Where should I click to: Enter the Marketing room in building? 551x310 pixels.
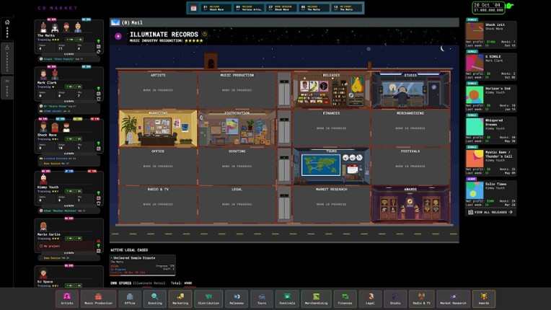pos(158,128)
